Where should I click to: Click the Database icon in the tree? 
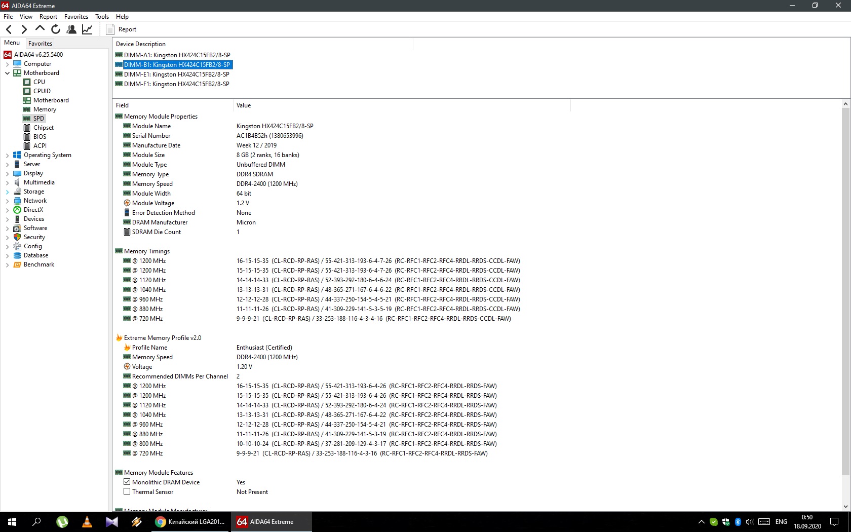[17, 255]
